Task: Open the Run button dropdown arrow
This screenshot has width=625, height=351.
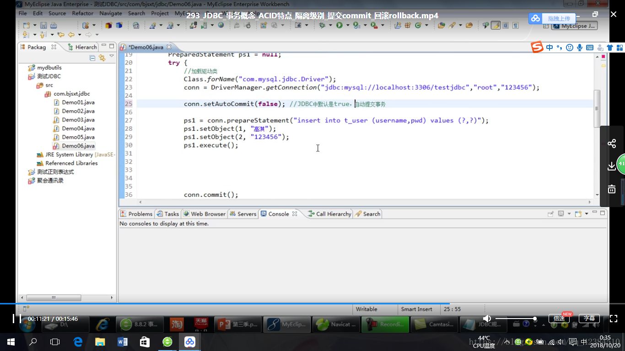Action: pyautogui.click(x=348, y=26)
